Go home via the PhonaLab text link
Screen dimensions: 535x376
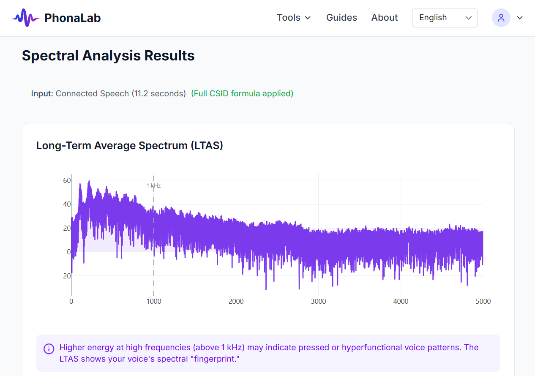tap(72, 18)
